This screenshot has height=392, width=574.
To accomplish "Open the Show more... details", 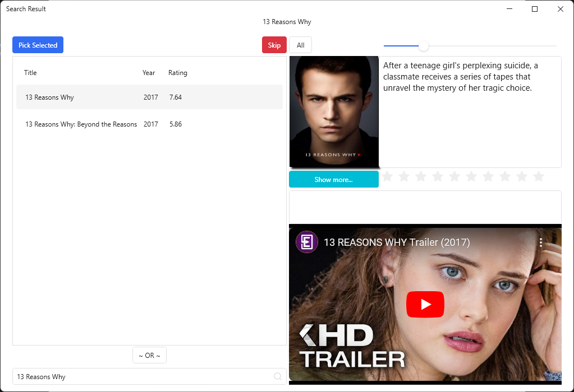I will coord(333,179).
